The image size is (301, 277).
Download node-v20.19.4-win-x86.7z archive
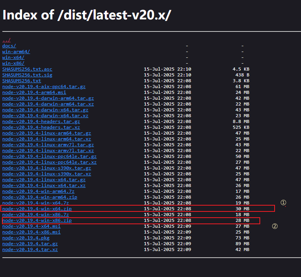pyautogui.click(x=35, y=215)
